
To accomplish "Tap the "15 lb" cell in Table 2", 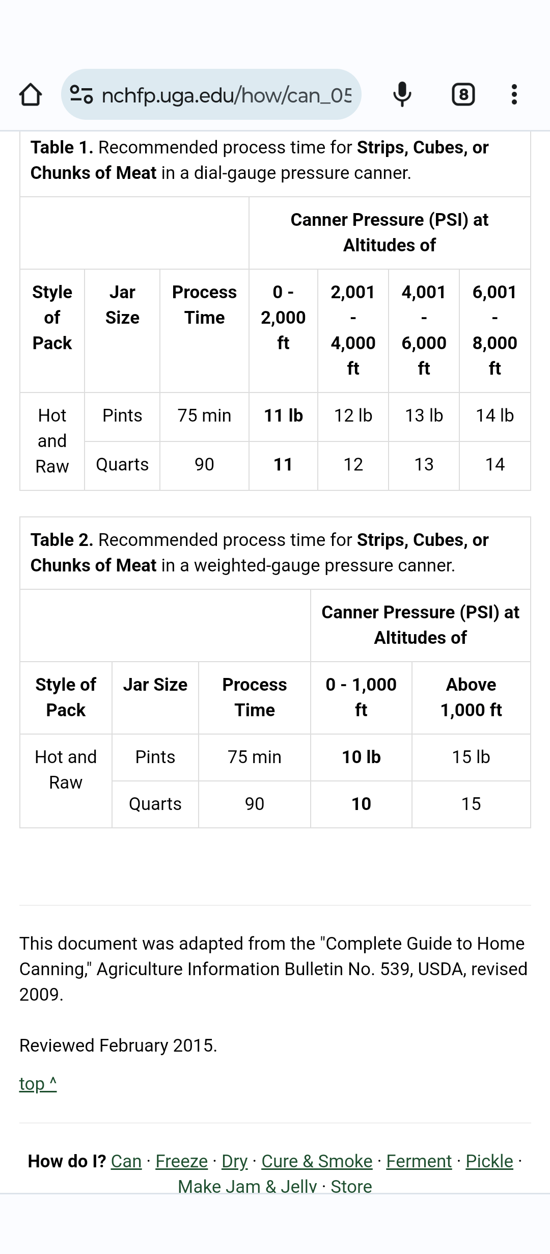I will pyautogui.click(x=471, y=757).
